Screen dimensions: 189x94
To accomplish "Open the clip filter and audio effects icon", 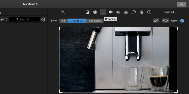I will click(x=142, y=12).
